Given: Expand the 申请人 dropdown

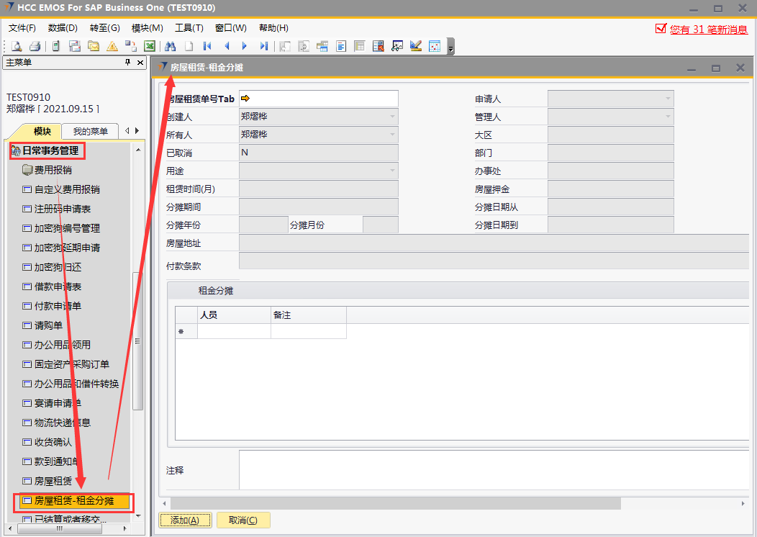Looking at the screenshot, I should (x=668, y=99).
